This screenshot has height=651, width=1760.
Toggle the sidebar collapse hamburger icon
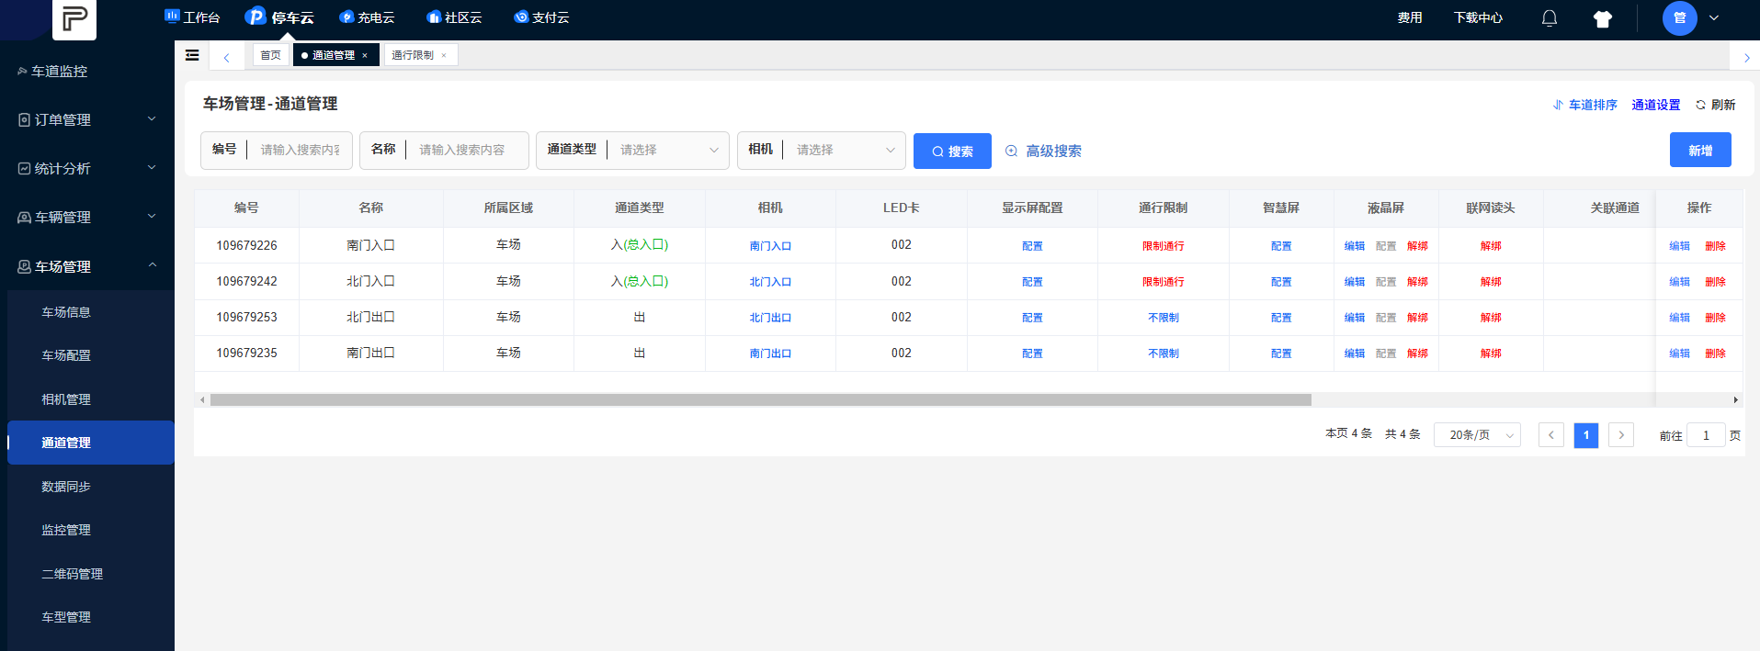point(192,55)
